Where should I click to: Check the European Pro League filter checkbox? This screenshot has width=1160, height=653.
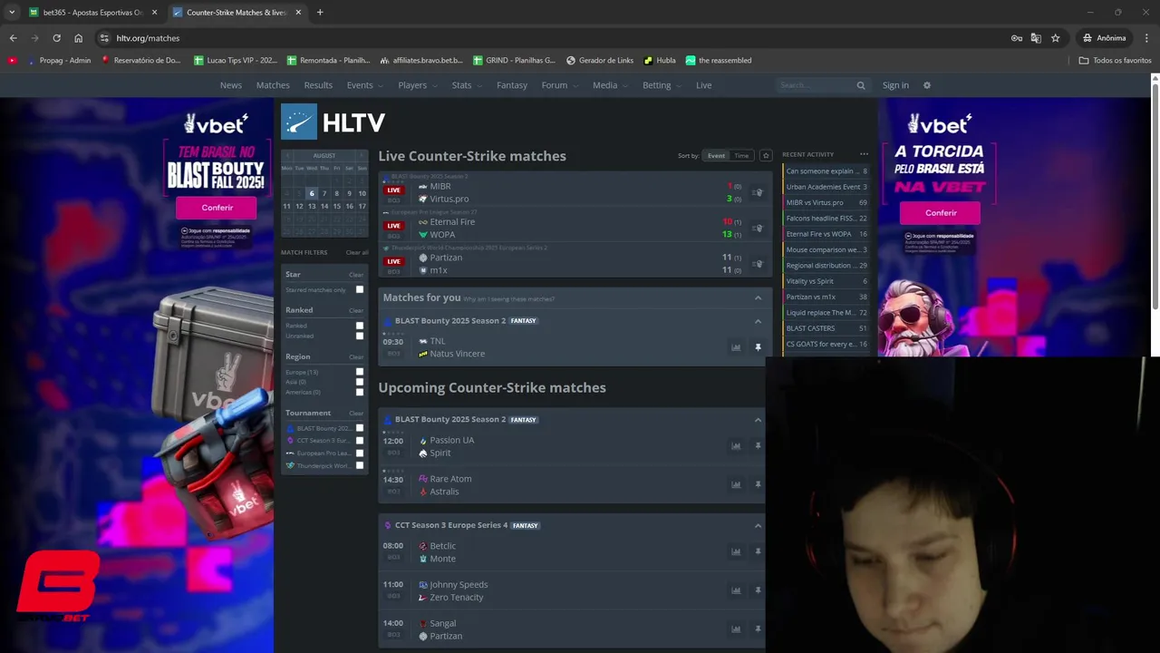coord(360,453)
